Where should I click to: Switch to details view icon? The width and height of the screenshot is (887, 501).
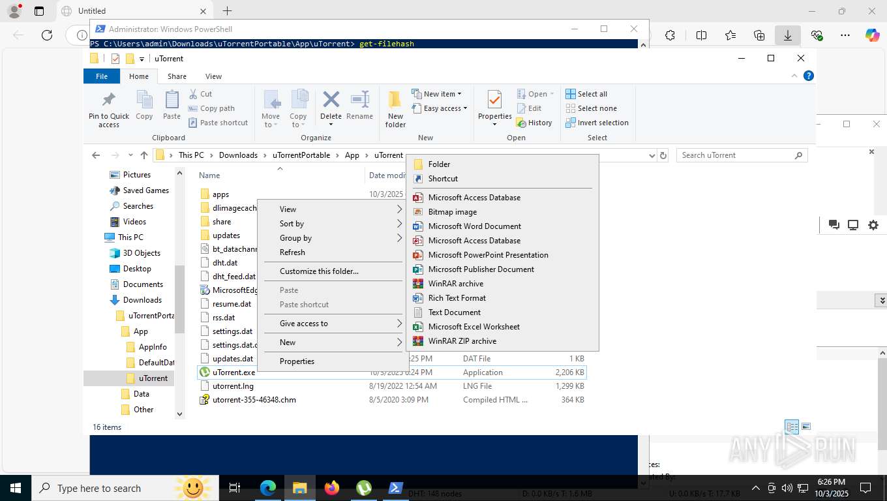(x=792, y=427)
